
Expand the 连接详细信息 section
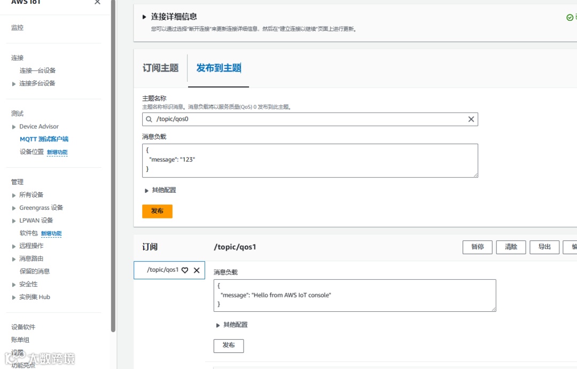point(144,17)
